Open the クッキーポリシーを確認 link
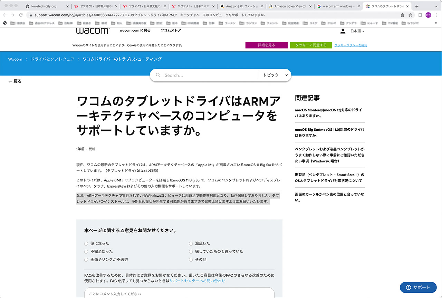This screenshot has width=442, height=298. pyautogui.click(x=350, y=45)
